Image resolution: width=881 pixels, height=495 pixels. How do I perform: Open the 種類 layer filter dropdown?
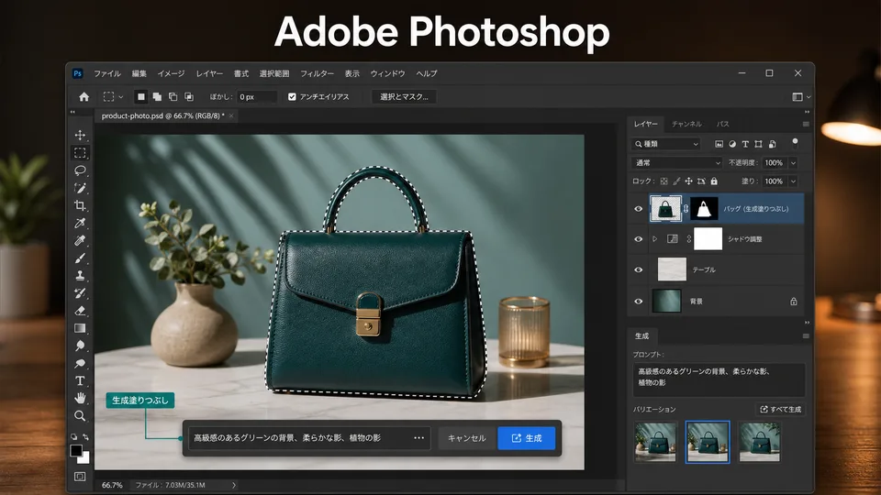point(666,144)
